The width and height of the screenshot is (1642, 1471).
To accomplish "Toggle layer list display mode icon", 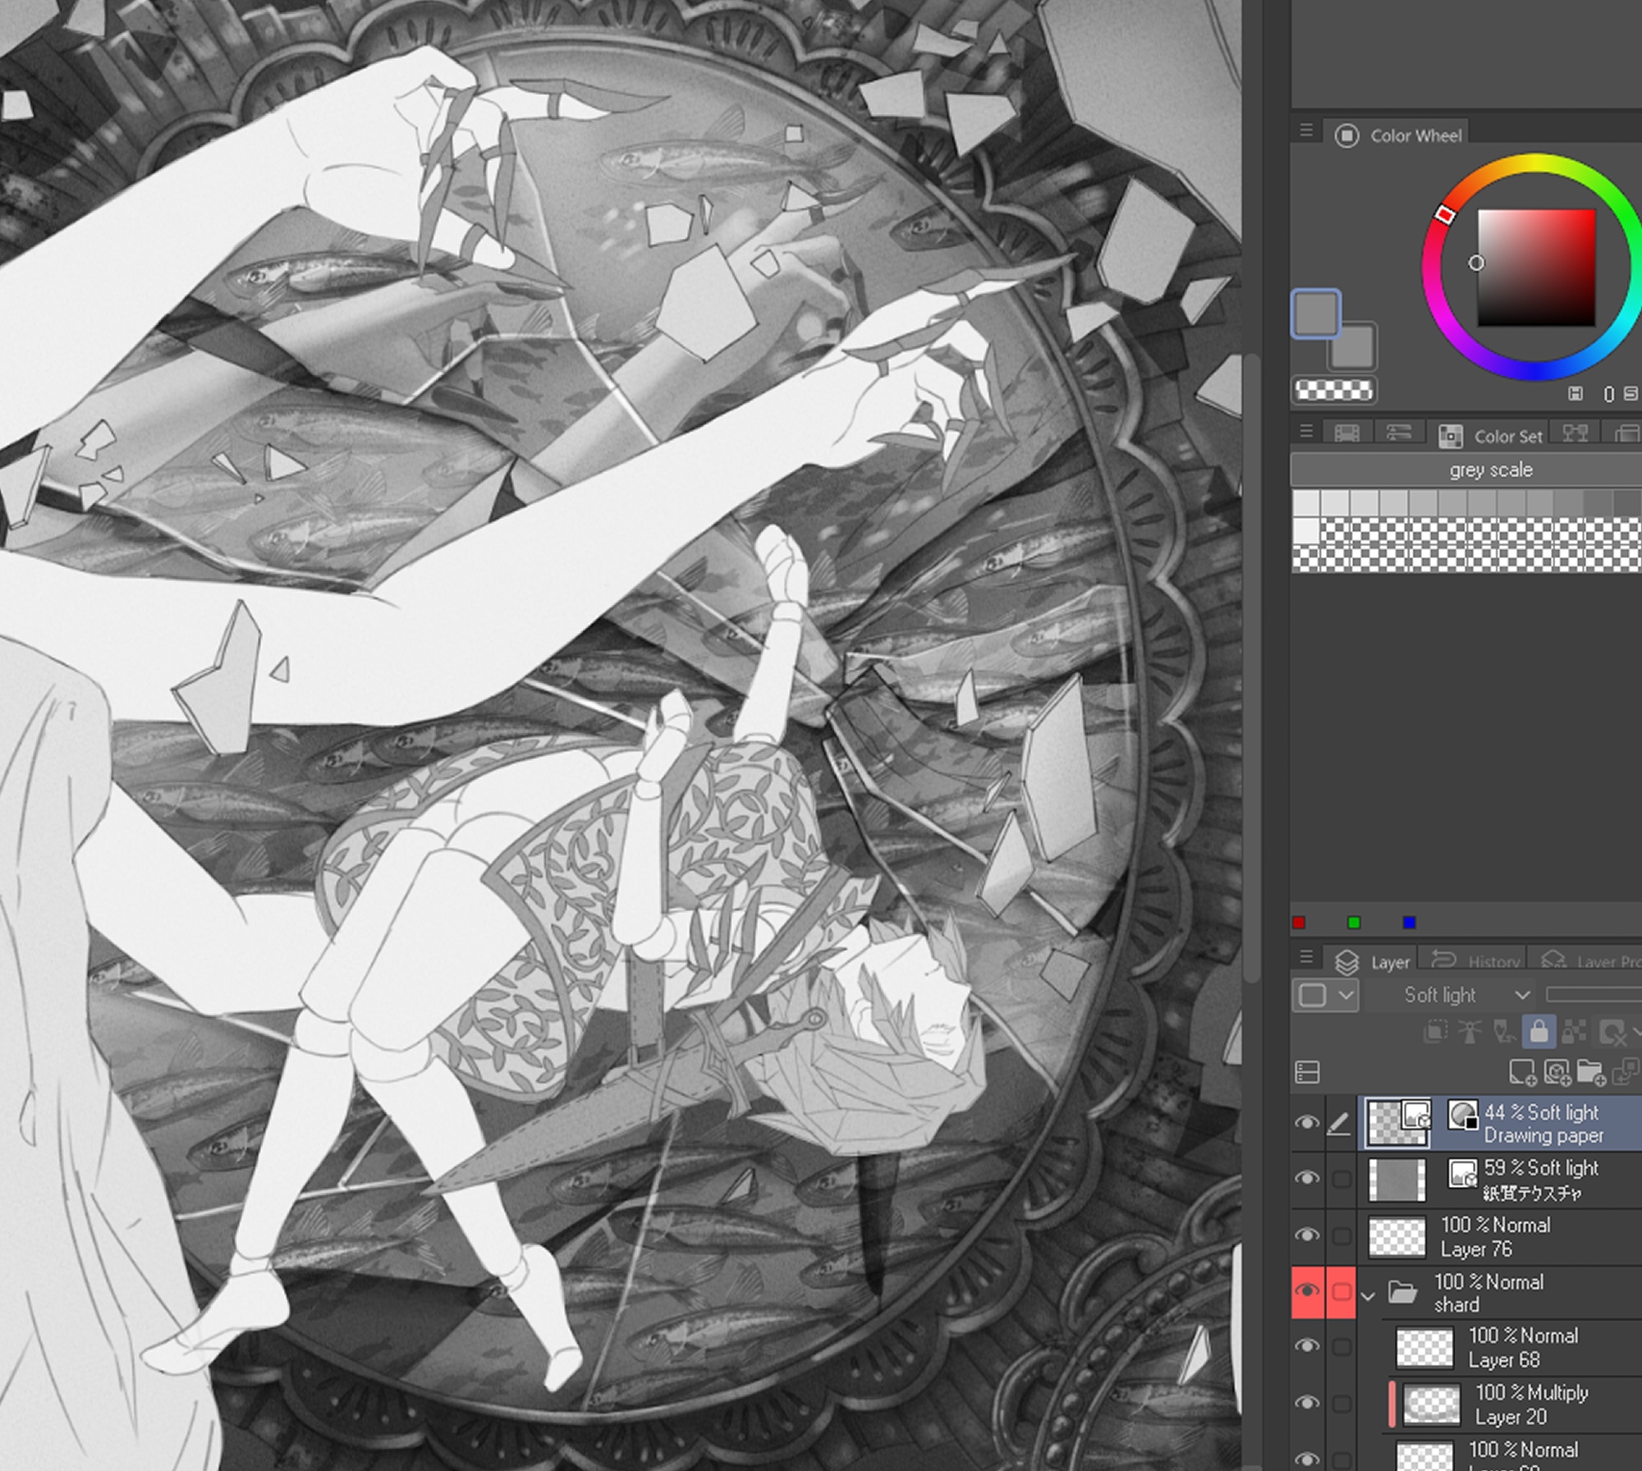I will click(x=1307, y=1071).
